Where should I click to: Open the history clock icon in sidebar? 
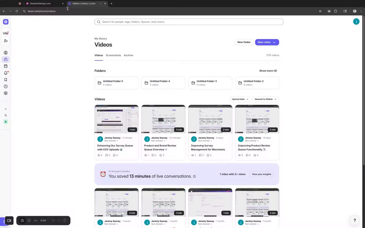6,86
